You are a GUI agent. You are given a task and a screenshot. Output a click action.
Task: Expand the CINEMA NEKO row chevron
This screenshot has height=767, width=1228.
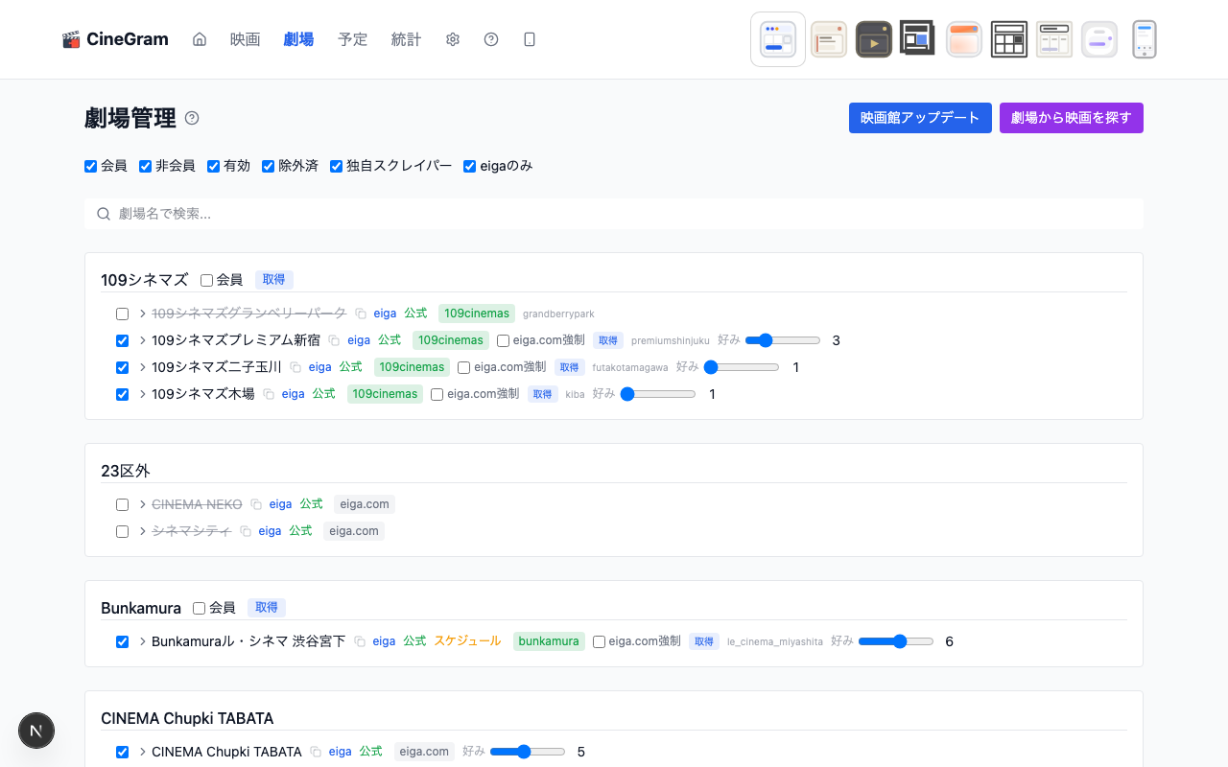click(x=141, y=504)
